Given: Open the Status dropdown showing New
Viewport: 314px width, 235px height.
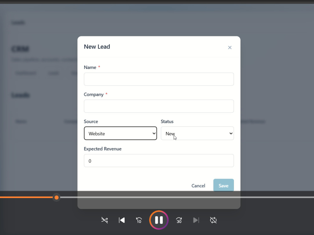Looking at the screenshot, I should (197, 133).
